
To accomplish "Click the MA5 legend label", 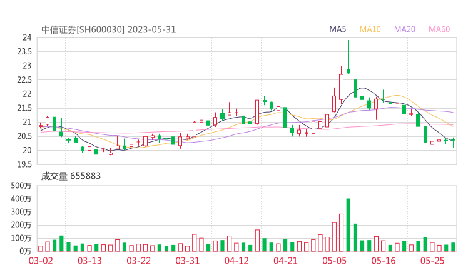I will coord(337,29).
